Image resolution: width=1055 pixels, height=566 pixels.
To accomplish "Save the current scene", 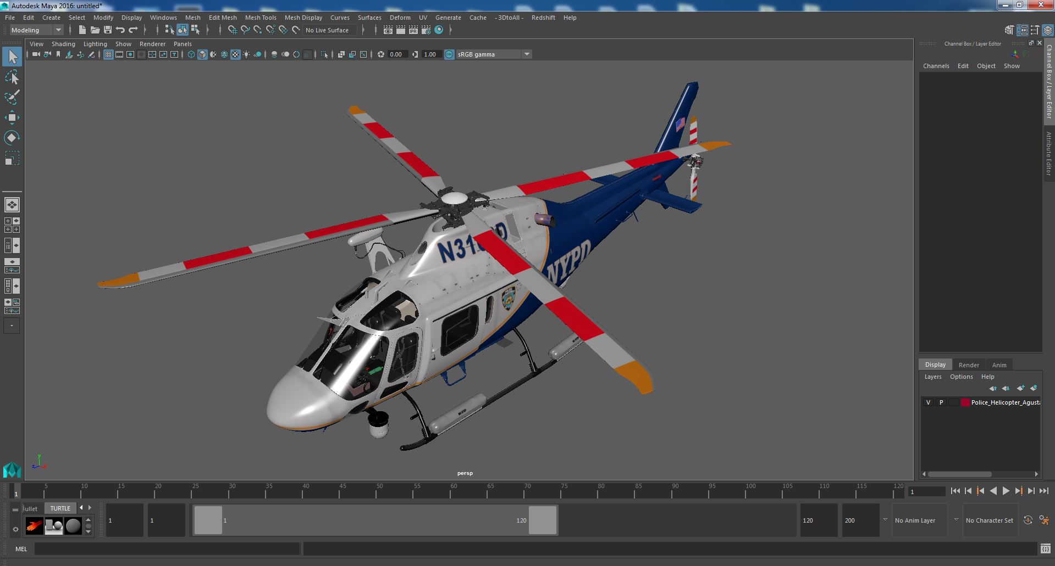I will click(108, 30).
